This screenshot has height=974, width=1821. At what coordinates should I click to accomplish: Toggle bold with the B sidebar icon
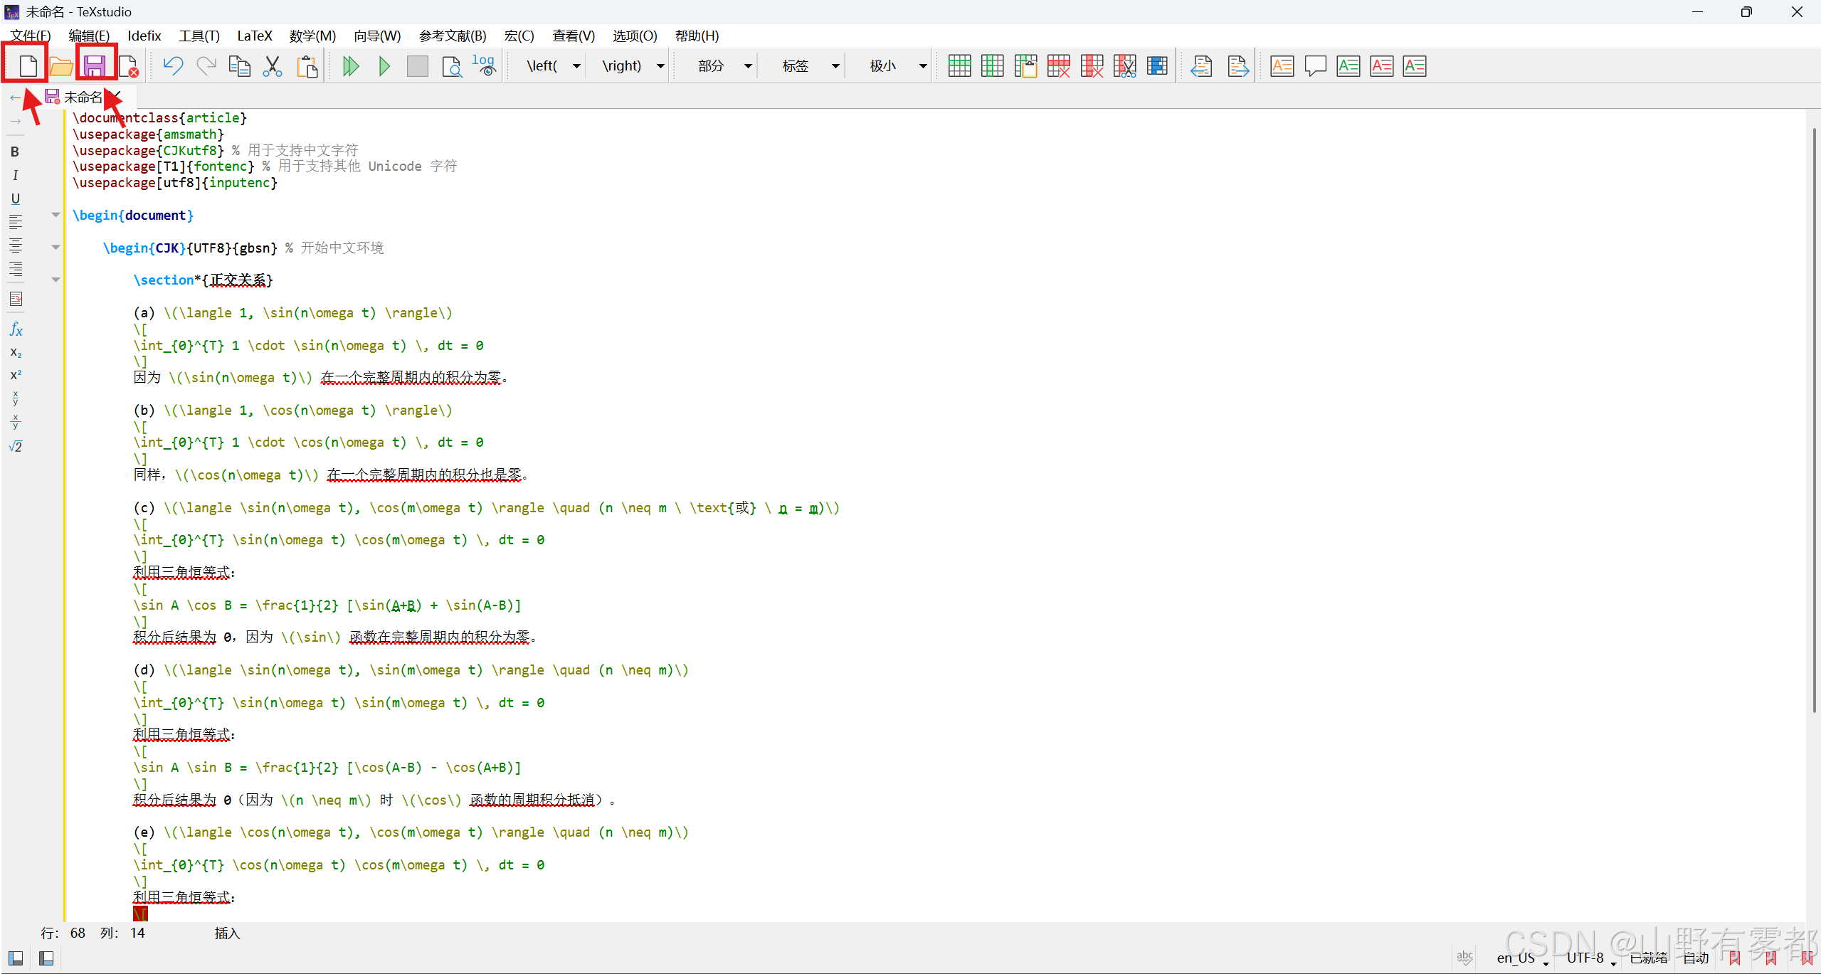pos(15,152)
